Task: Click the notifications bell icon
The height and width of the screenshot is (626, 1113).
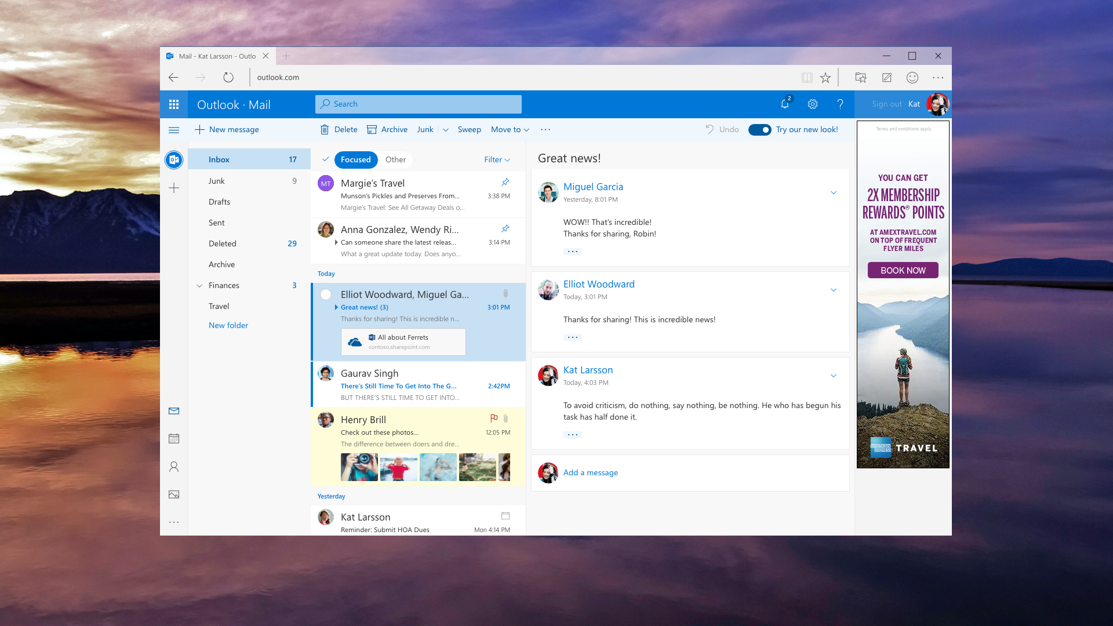Action: [784, 104]
